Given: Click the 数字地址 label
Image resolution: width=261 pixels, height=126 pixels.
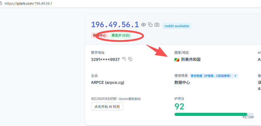Looking at the screenshot, I should (98, 53).
